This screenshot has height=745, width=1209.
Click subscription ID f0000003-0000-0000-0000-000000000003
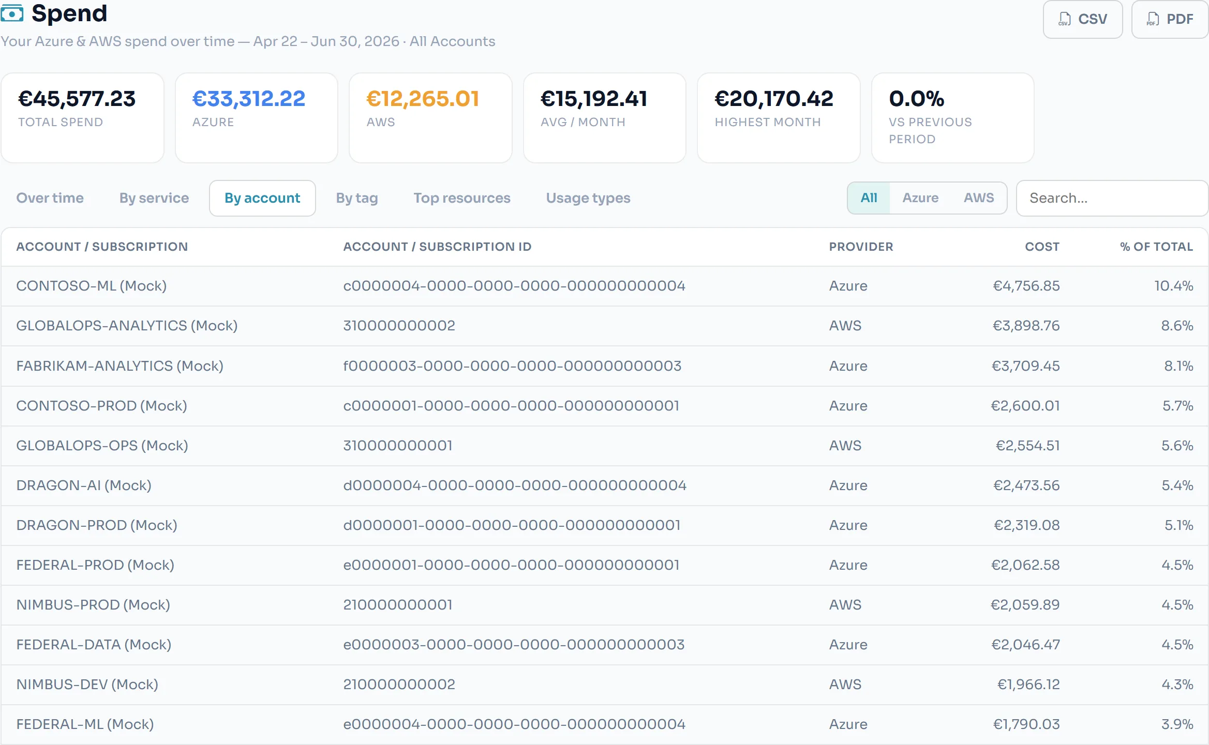(x=512, y=366)
